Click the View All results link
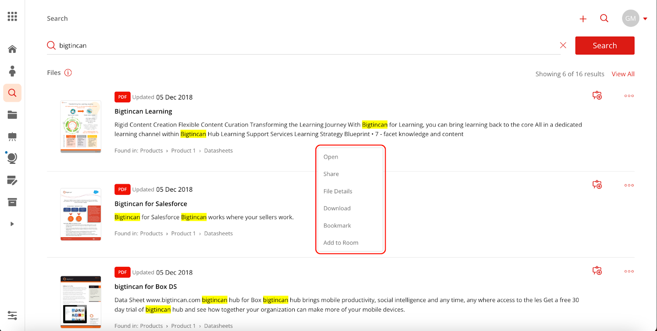Image resolution: width=657 pixels, height=331 pixels. coord(623,74)
